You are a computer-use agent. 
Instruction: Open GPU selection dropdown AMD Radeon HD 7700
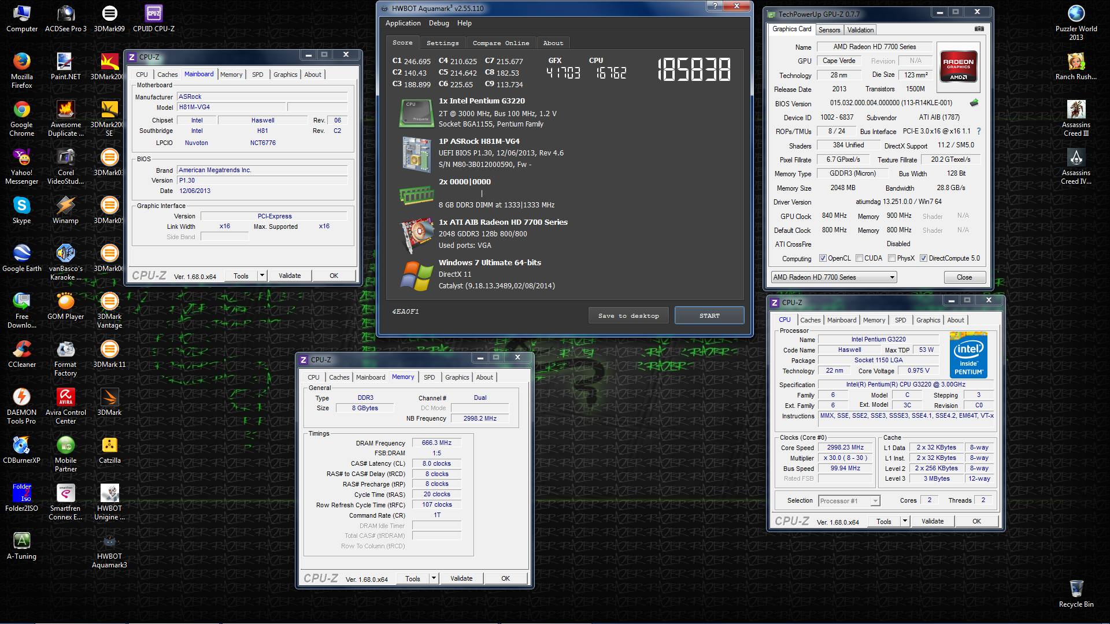[834, 277]
